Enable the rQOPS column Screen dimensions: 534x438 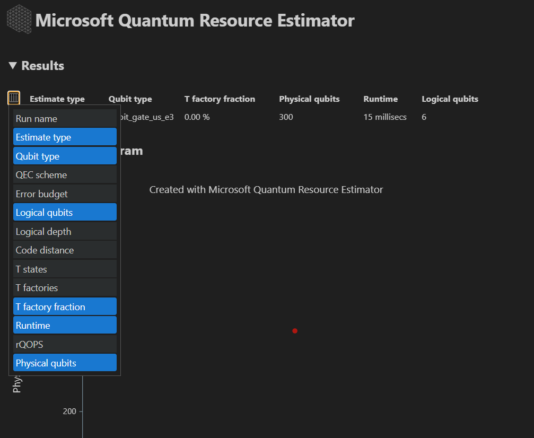[x=65, y=344]
